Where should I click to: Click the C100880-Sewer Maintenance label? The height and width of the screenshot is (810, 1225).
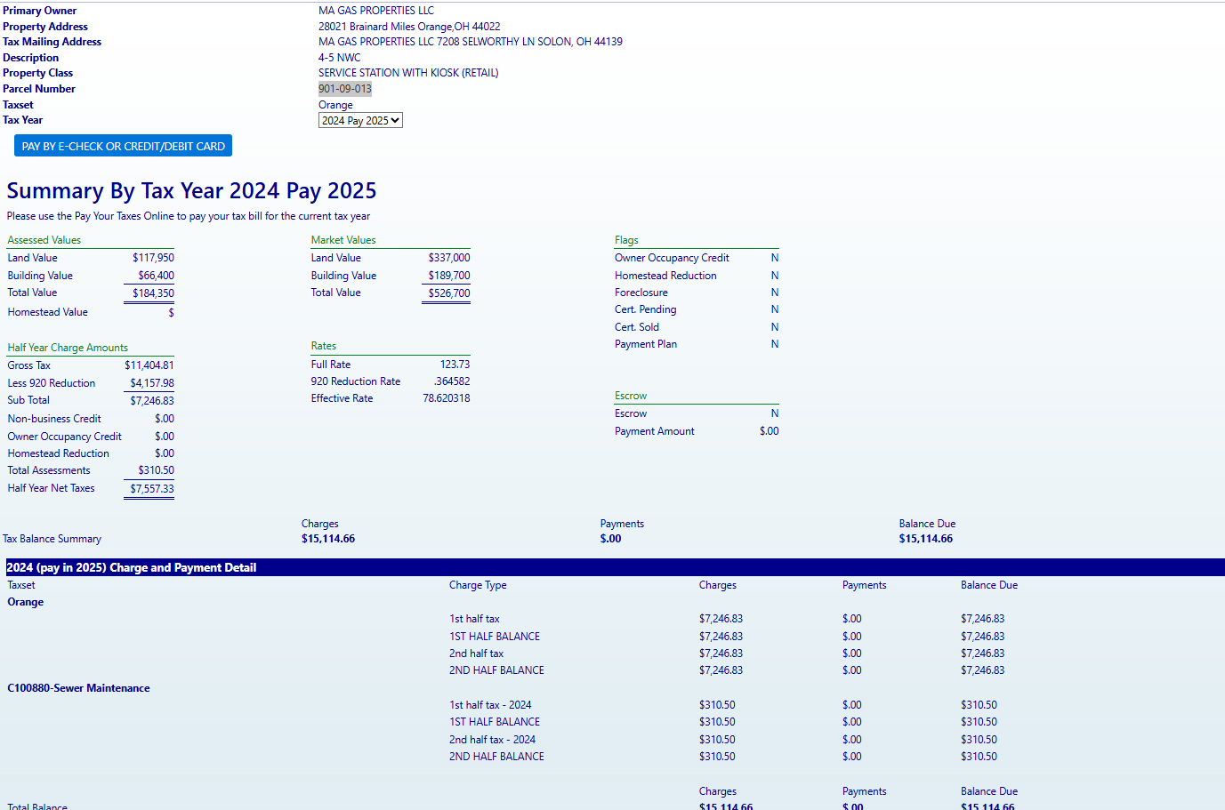tap(78, 688)
